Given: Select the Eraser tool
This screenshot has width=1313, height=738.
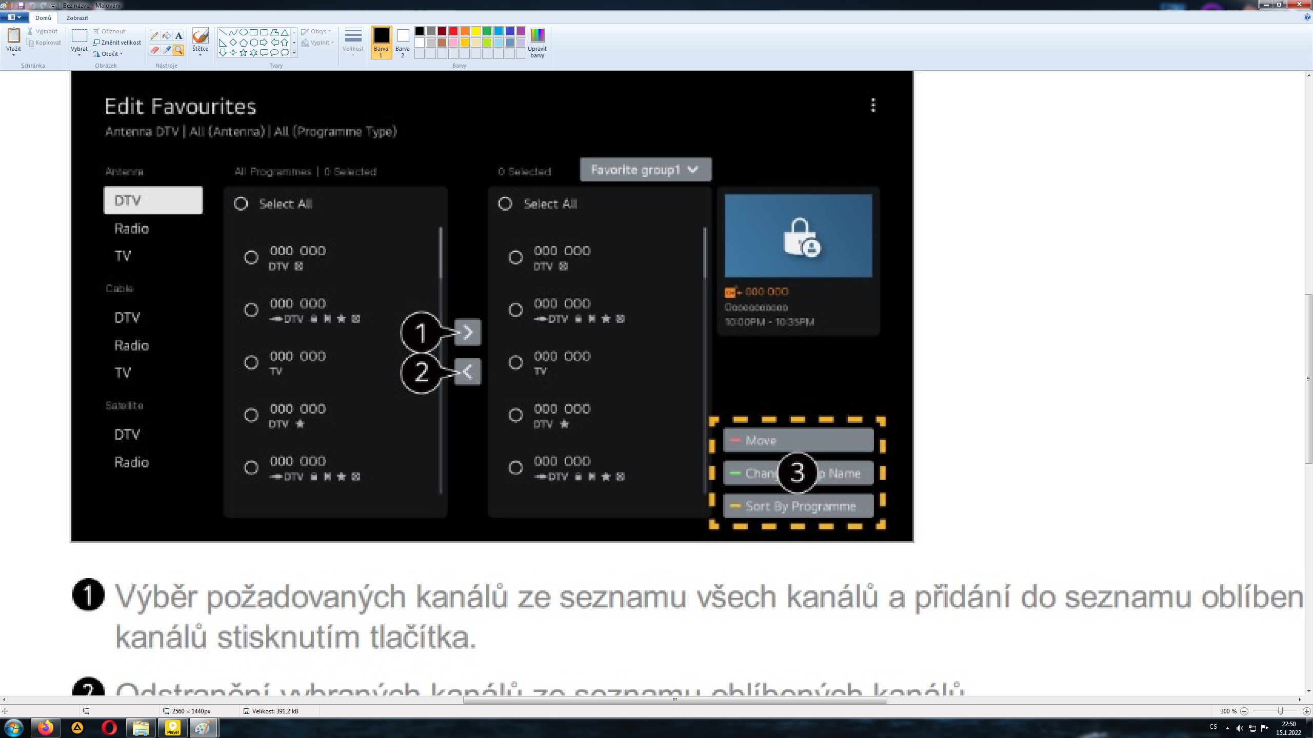Looking at the screenshot, I should pyautogui.click(x=154, y=50).
